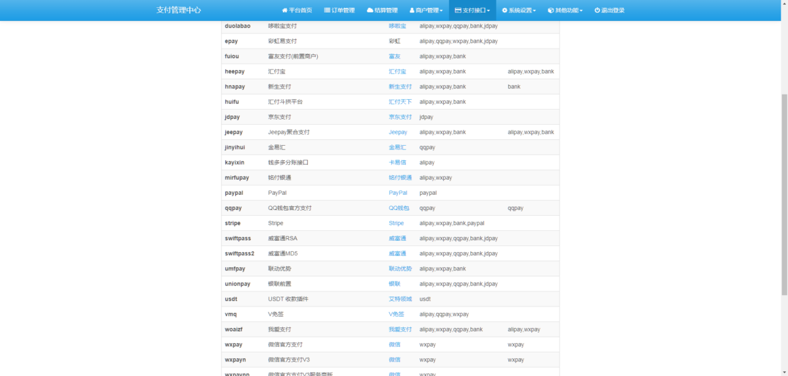Open the blue 我爱支付 link in woaizf row
Image resolution: width=788 pixels, height=376 pixels.
tap(400, 329)
